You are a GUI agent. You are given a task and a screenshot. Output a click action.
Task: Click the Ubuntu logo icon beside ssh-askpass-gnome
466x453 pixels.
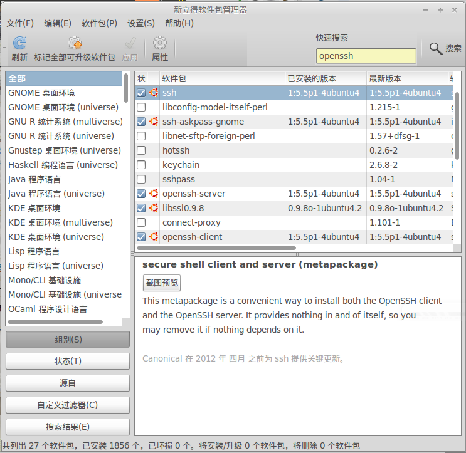click(154, 122)
